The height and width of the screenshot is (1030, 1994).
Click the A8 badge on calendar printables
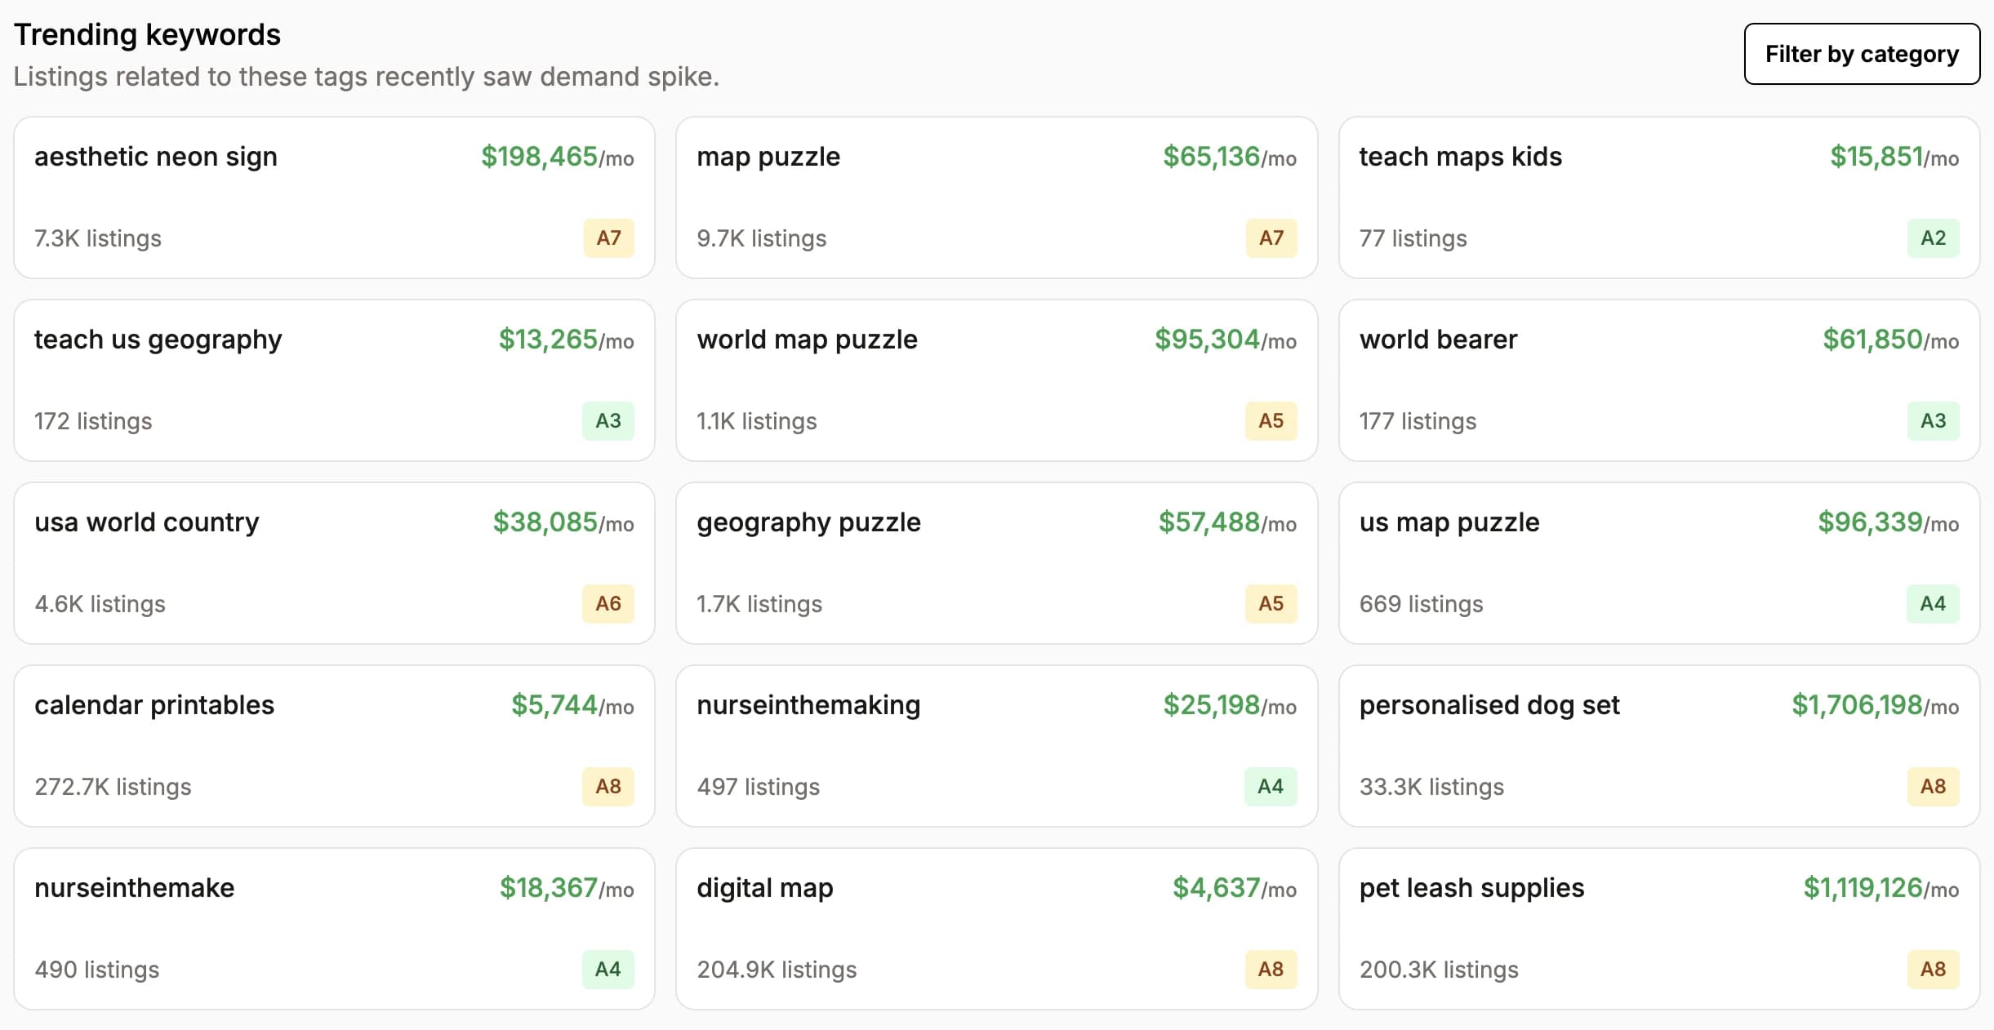tap(608, 787)
